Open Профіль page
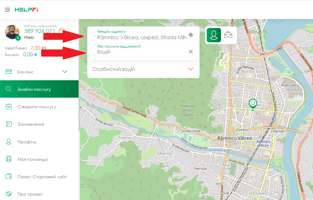313x200 pixels. (27, 142)
